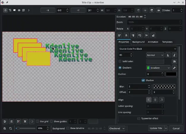186x134 pixels.
Task: Align objects to top edge icon
Action: click(x=140, y=35)
